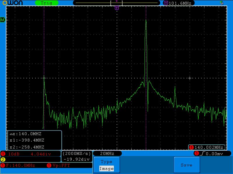
Task: Click the OWON logo
Action: 13,3
